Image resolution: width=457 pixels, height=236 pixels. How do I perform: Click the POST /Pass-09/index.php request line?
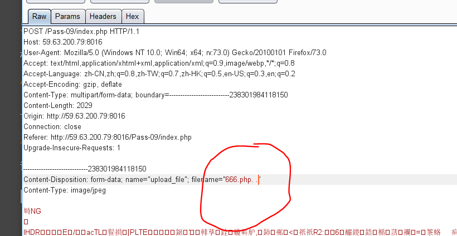tap(81, 31)
